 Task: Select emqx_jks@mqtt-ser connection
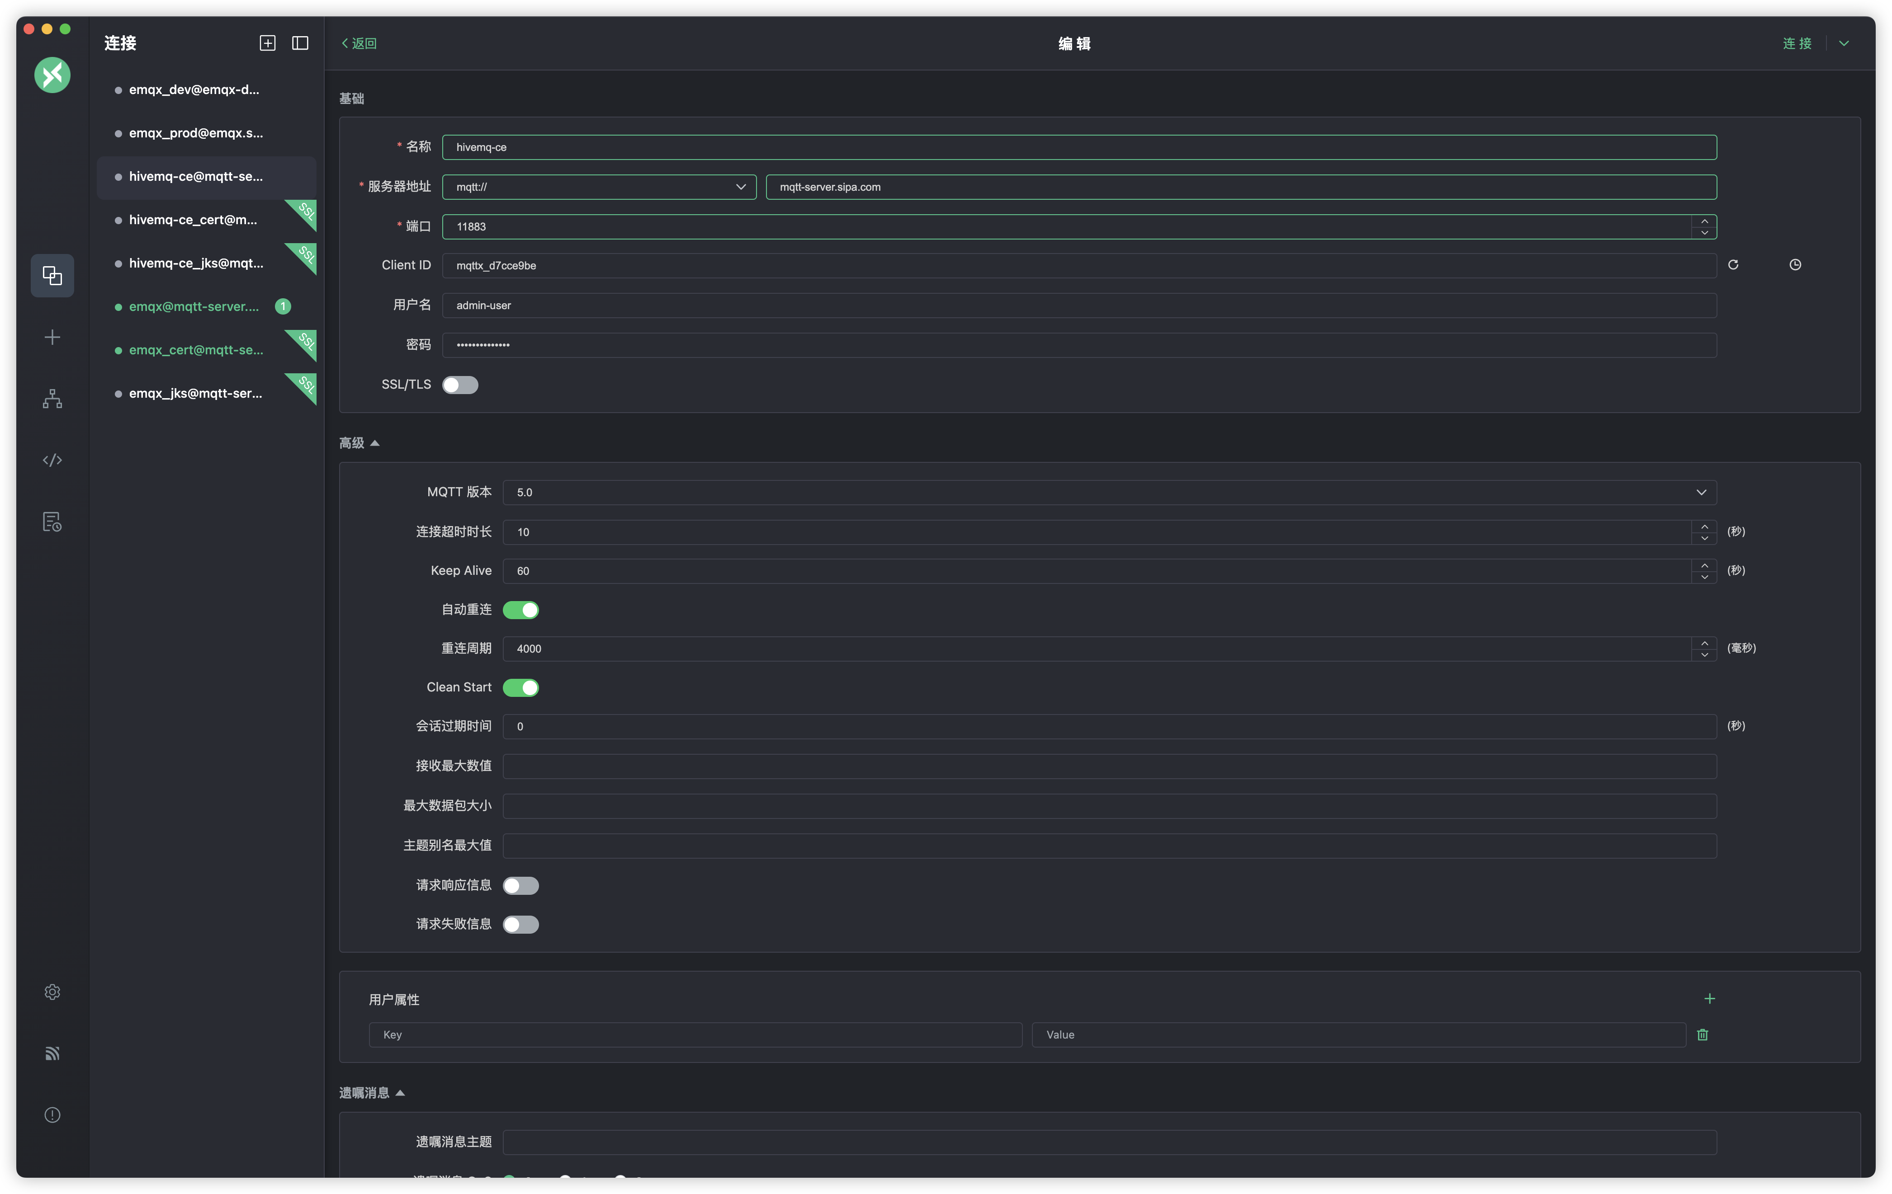[x=207, y=394]
